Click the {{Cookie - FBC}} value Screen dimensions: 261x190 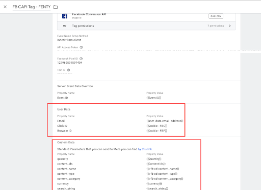coord(157,126)
